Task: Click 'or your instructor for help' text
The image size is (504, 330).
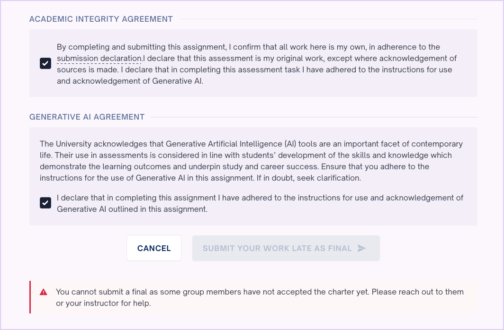Action: click(103, 303)
